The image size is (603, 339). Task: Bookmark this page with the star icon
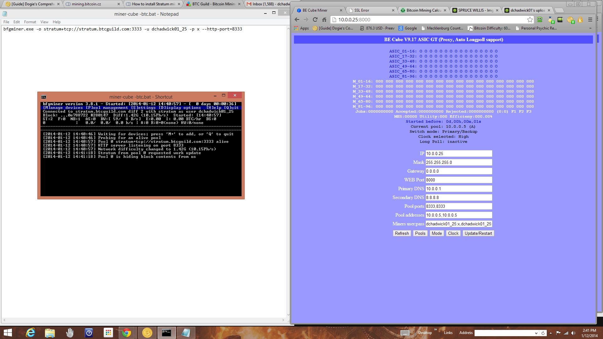pyautogui.click(x=530, y=20)
